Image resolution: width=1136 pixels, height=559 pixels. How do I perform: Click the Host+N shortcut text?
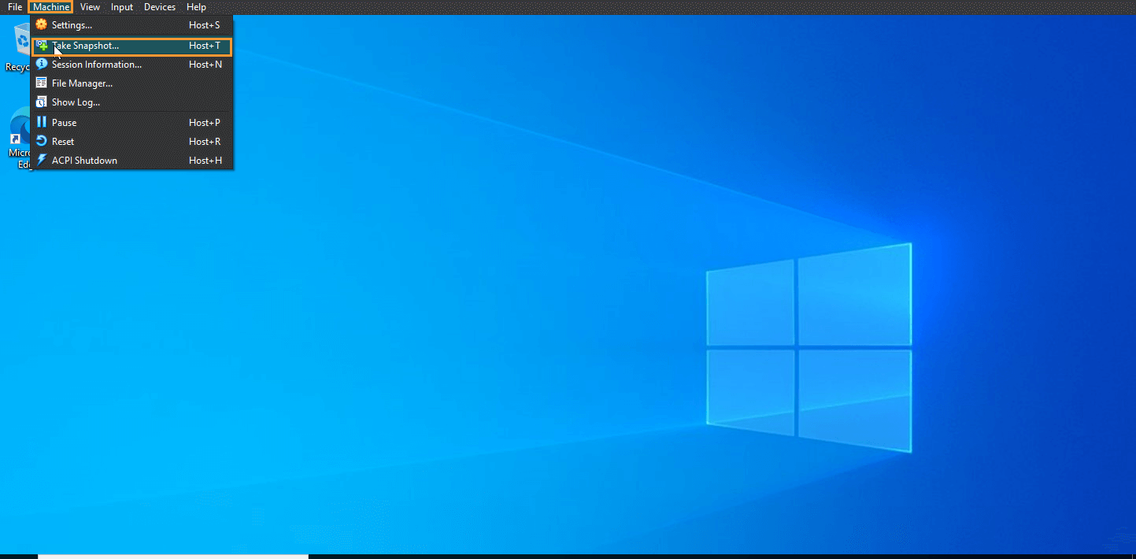pyautogui.click(x=205, y=65)
